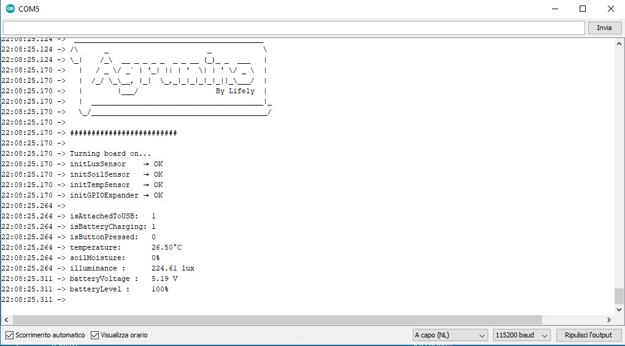Maximize the COM5 serial monitor window

coord(583,9)
